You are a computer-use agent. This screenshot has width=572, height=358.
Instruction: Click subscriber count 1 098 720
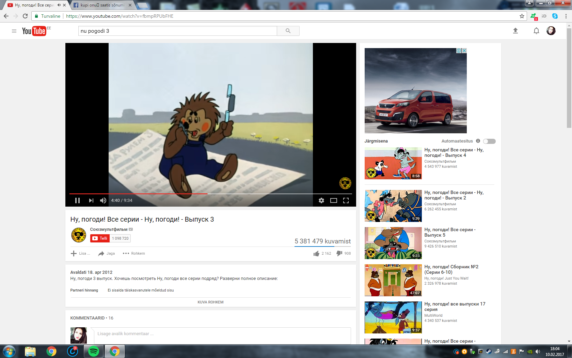click(120, 238)
